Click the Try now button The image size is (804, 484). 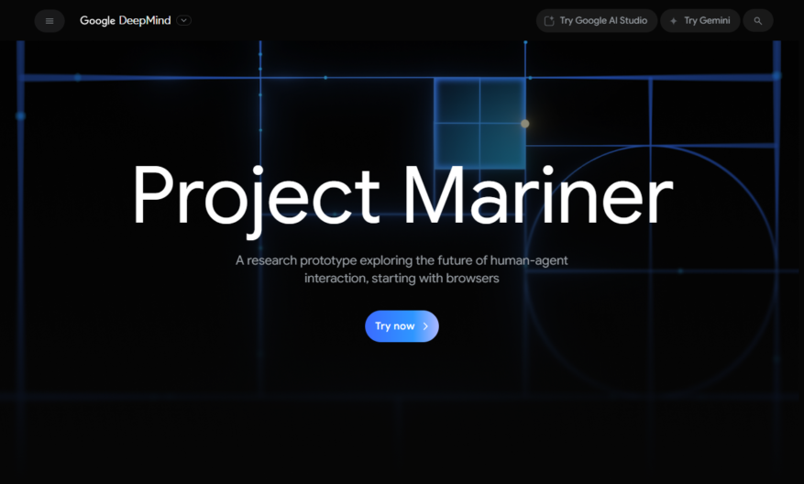point(402,326)
